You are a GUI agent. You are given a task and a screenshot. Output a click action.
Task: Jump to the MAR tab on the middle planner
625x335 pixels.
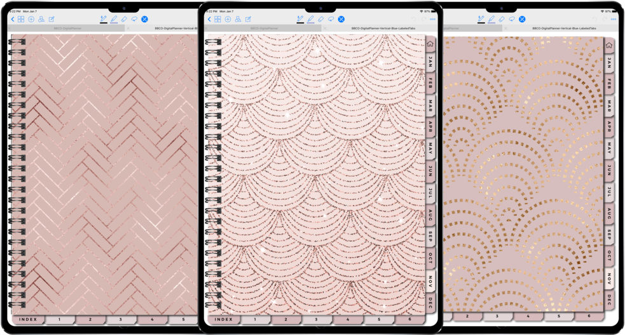click(x=430, y=105)
